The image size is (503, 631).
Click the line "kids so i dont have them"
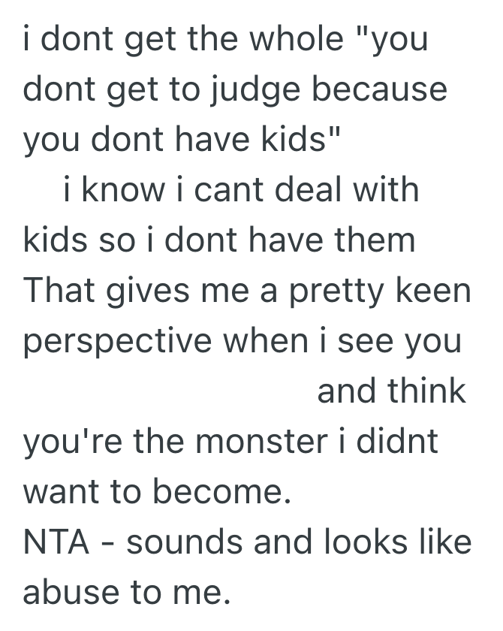pos(219,240)
